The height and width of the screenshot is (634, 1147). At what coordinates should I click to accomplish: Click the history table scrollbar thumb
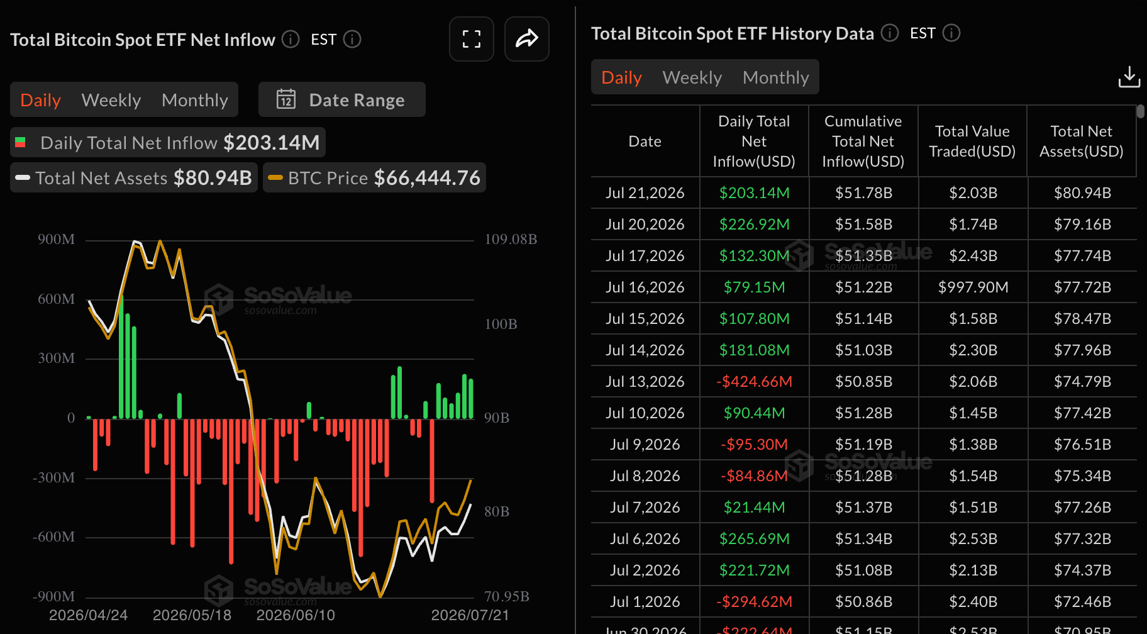[1141, 111]
